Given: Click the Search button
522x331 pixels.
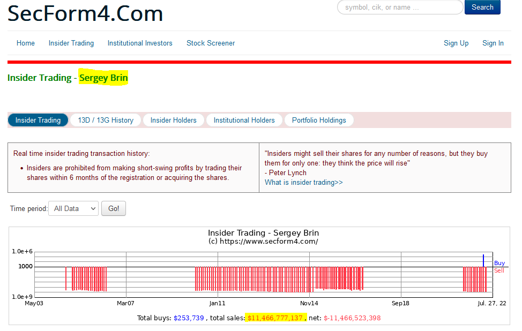Looking at the screenshot, I should 482,7.
